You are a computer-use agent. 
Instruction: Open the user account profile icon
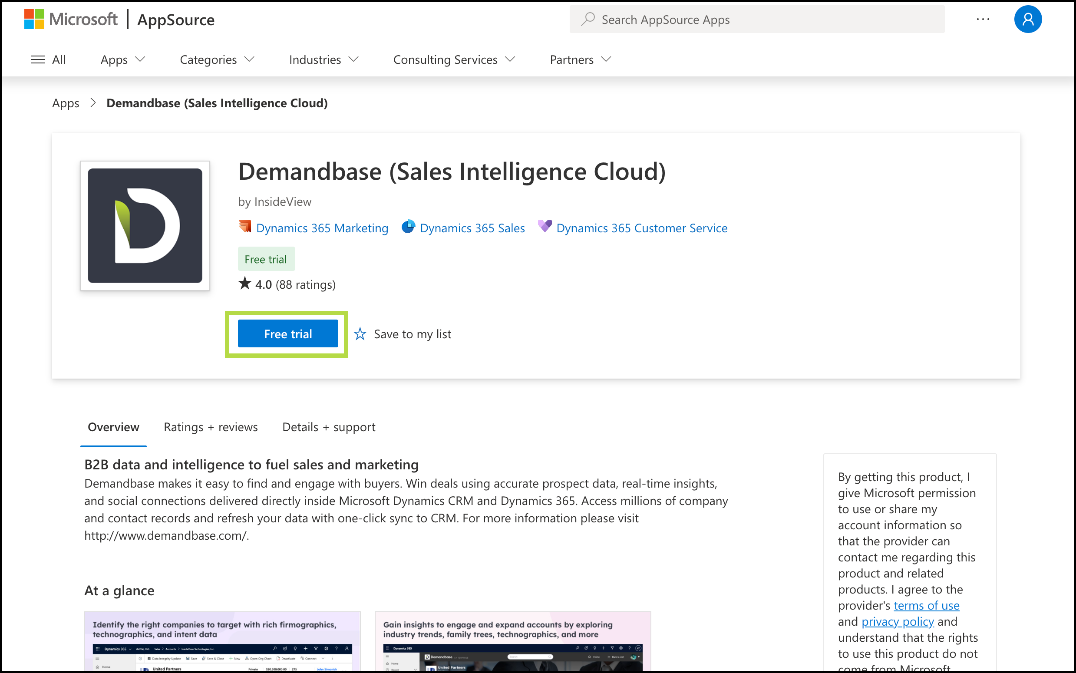1027,20
